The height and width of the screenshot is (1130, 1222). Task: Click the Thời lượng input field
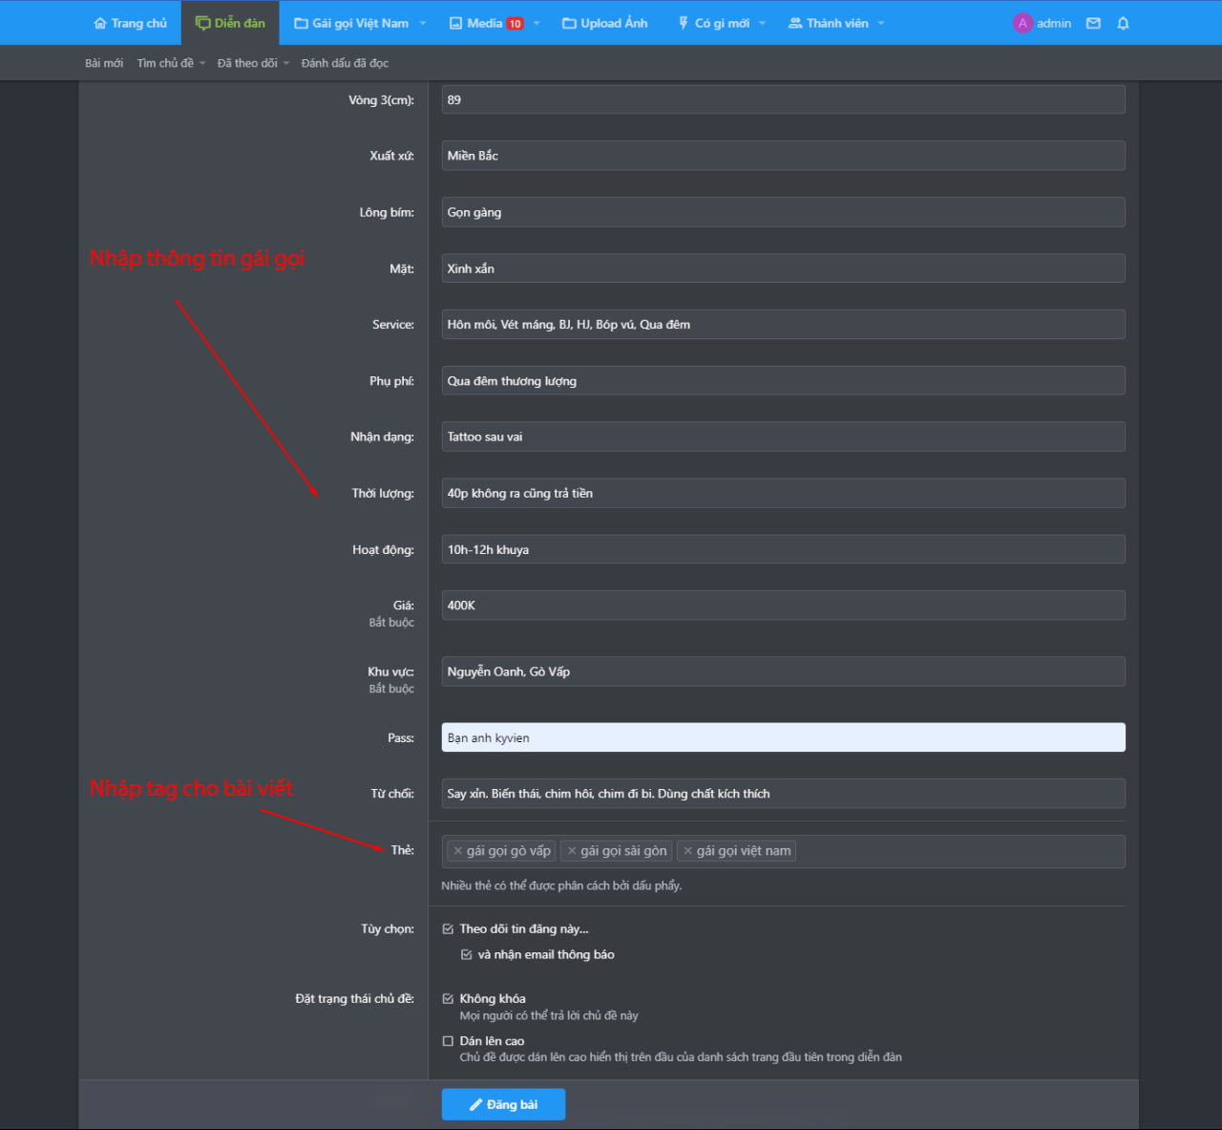(783, 493)
